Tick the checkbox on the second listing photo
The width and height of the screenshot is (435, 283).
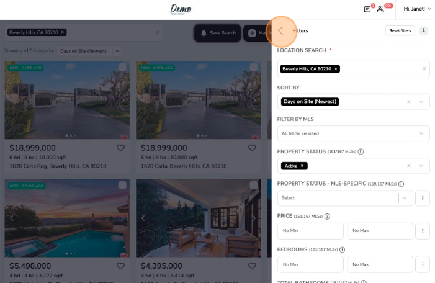(254, 67)
